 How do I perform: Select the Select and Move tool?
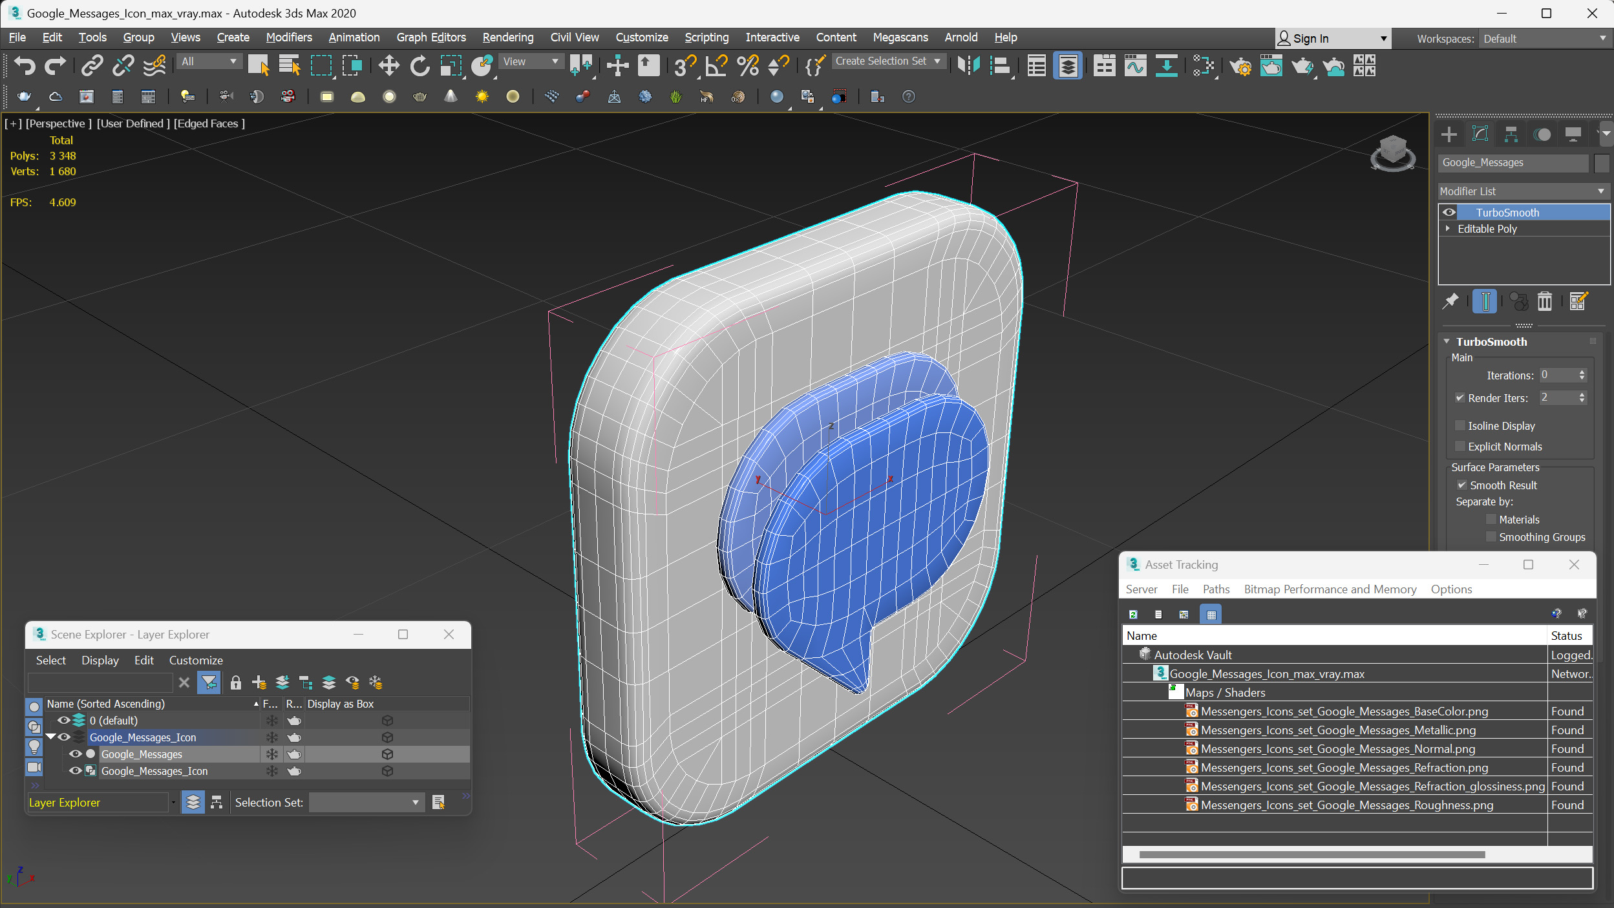pyautogui.click(x=388, y=65)
